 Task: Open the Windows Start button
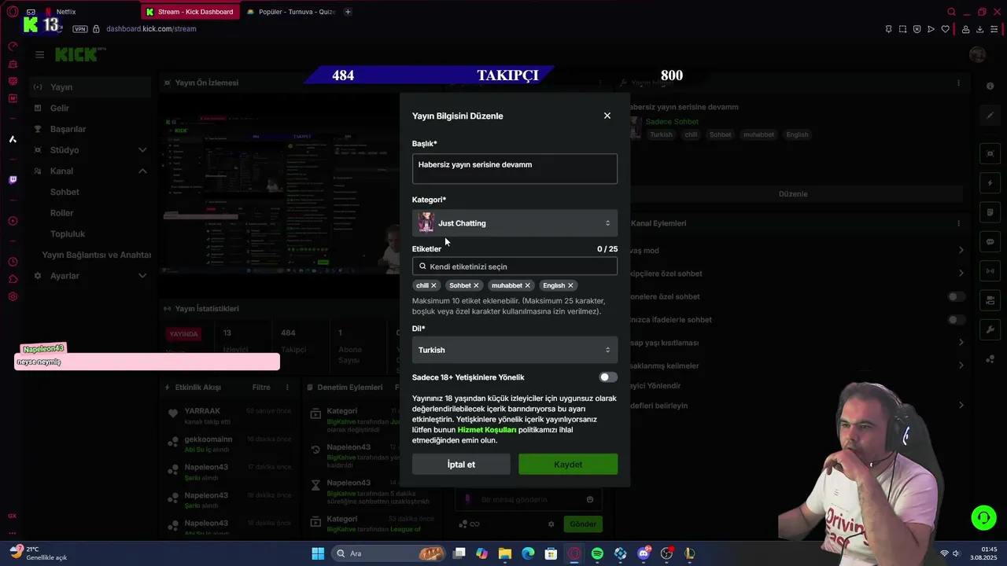[318, 553]
